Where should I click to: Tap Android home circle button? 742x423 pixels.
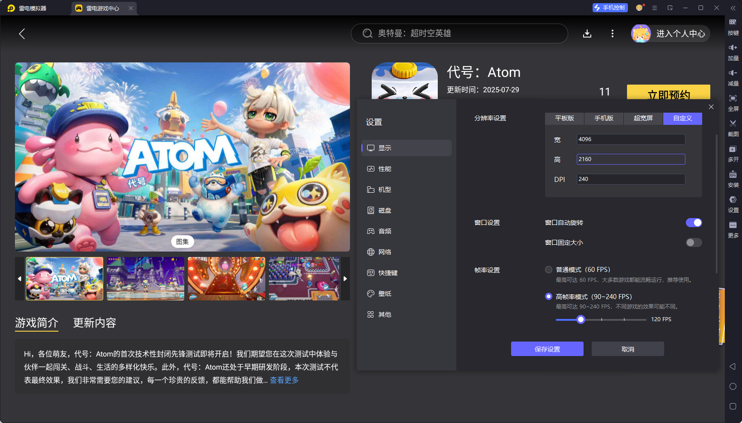732,386
